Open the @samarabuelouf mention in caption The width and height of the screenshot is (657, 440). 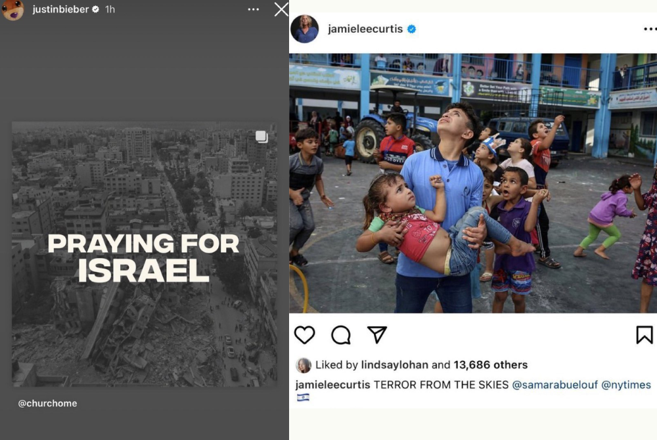pos(555,385)
